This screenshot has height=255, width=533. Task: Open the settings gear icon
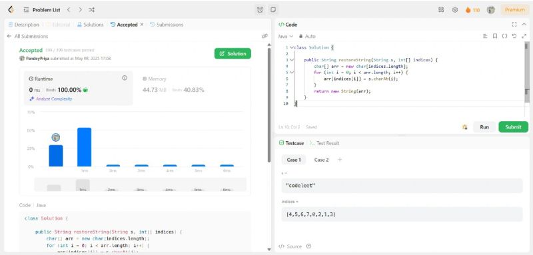click(455, 10)
